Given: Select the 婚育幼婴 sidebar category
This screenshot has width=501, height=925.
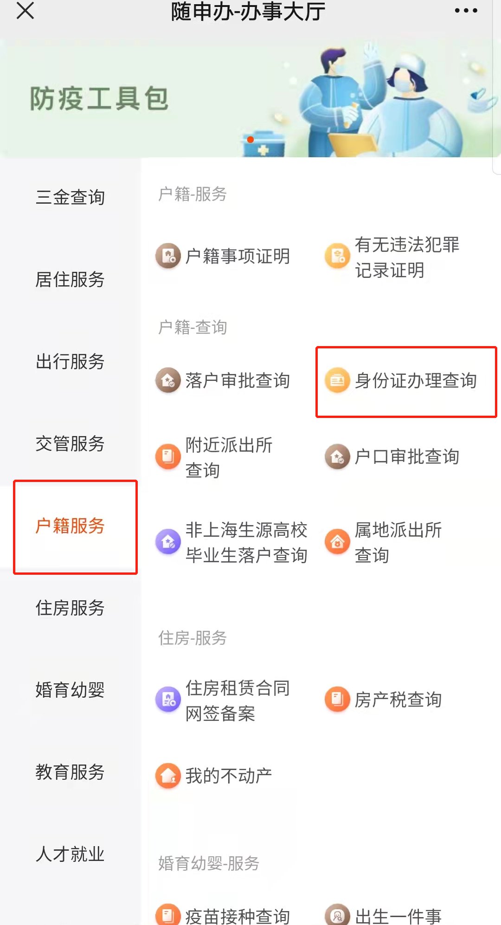Looking at the screenshot, I should coord(70,690).
